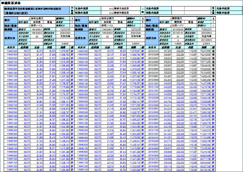
Task: Click interest 124,063 cell
Action: [191, 87]
